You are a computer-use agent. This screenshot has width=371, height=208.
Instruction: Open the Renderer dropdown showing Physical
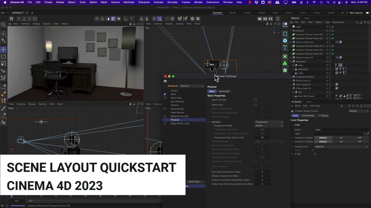pos(192,86)
